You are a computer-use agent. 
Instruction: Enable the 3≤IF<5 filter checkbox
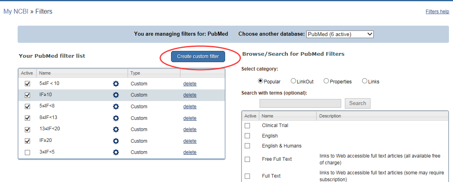click(x=27, y=152)
